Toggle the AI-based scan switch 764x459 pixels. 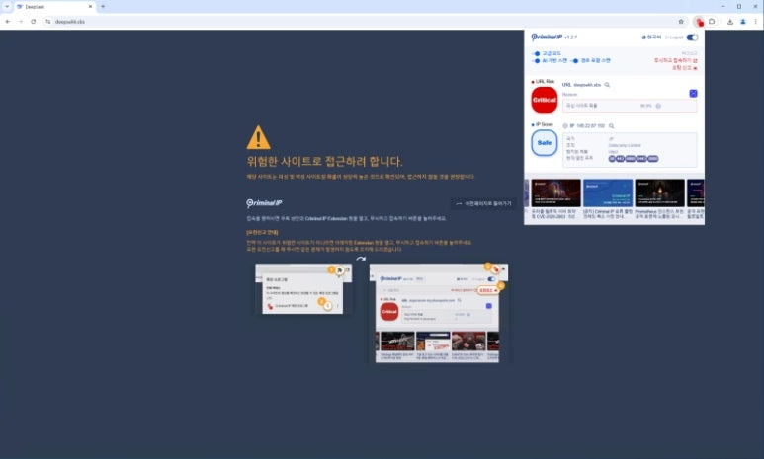point(536,61)
